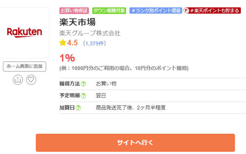Click the Rakuten logo thumbnail
Image resolution: width=246 pixels, height=154 pixels.
(24, 32)
